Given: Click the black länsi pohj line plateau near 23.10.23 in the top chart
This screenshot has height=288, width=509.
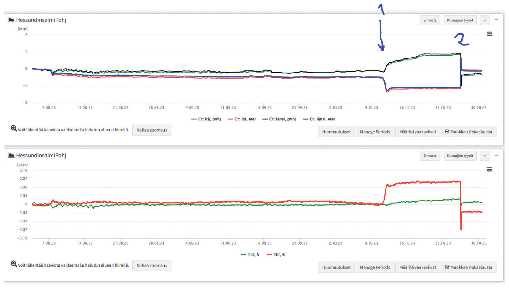Looking at the screenshot, I should pos(443,54).
